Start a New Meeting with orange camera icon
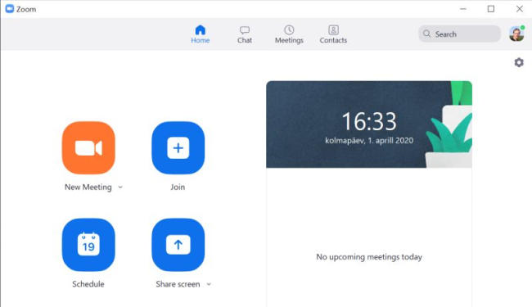The width and height of the screenshot is (532, 307). [88, 148]
